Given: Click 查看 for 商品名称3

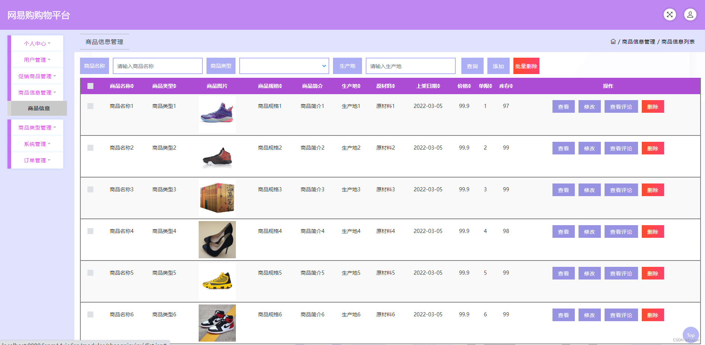Looking at the screenshot, I should pyautogui.click(x=564, y=190).
